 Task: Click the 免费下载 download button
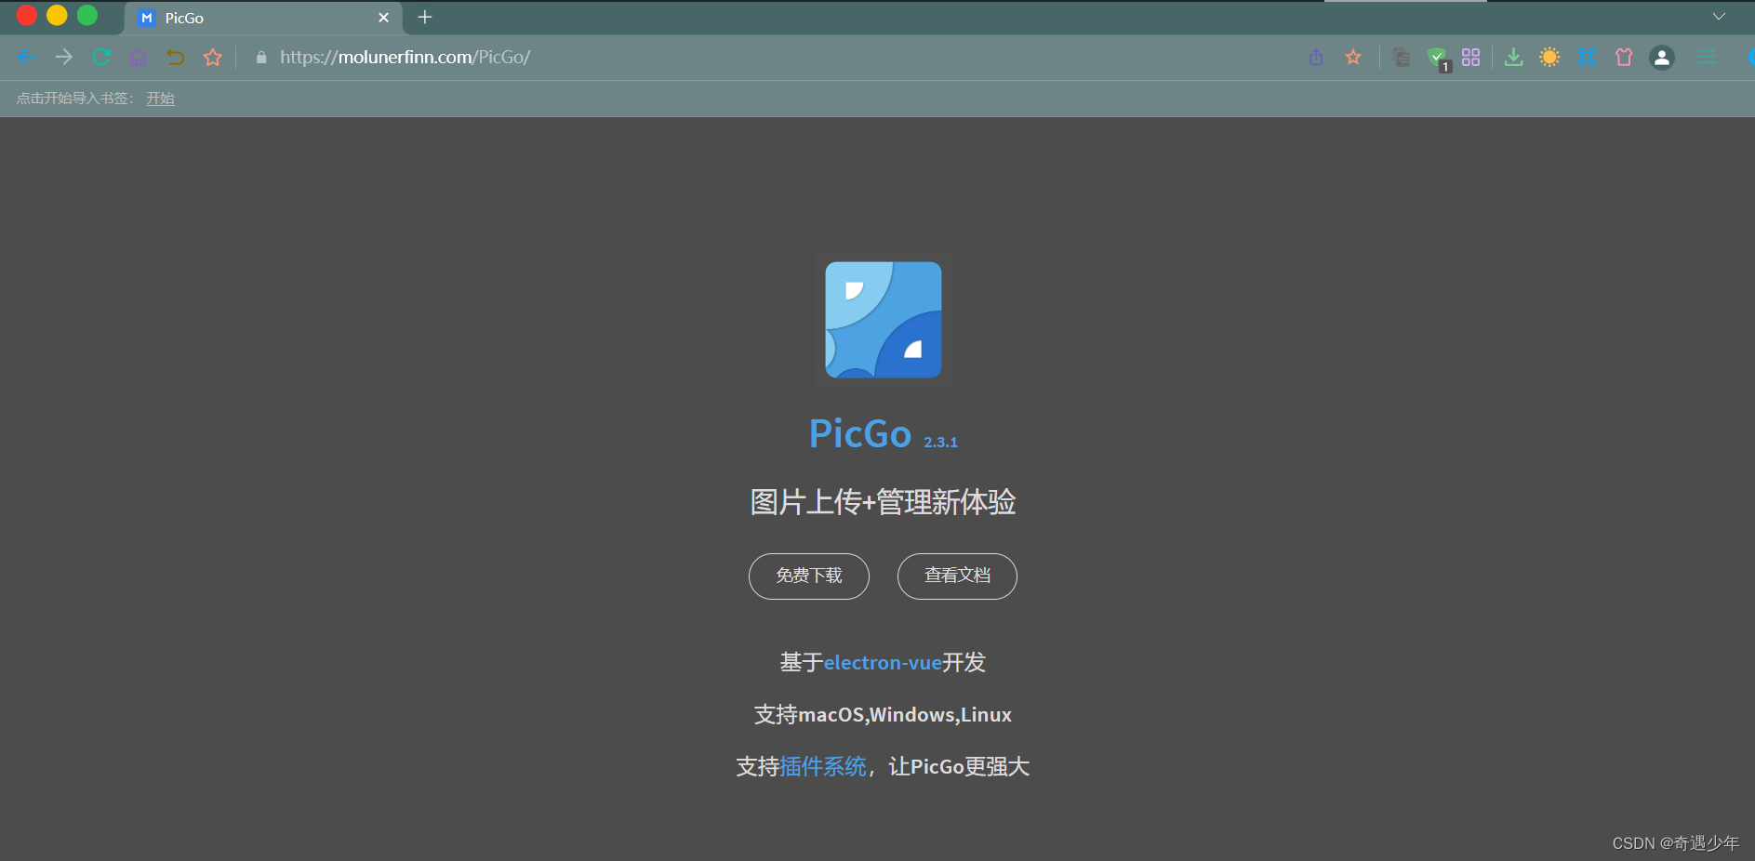808,576
